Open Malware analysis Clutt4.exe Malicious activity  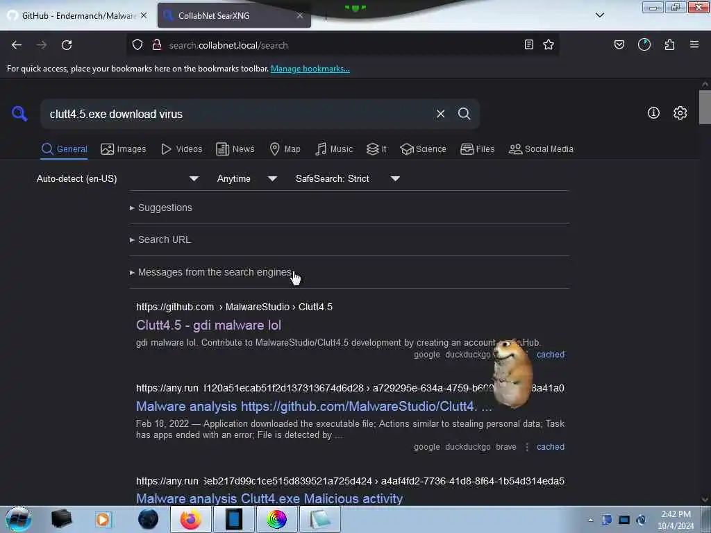point(269,498)
